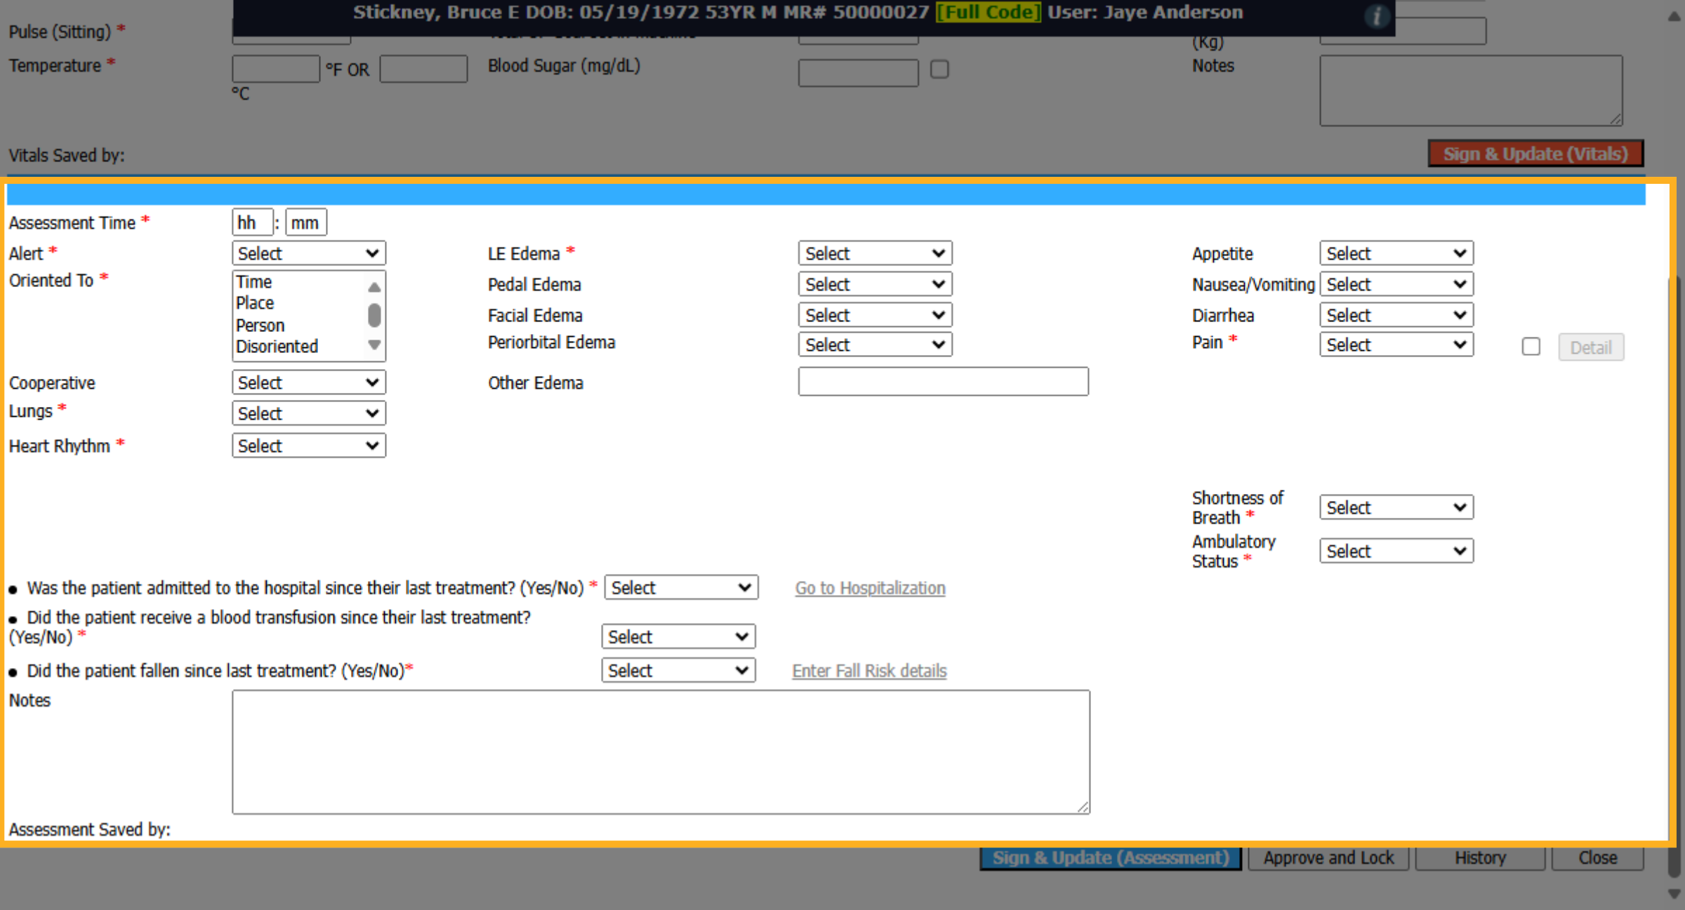Expand the Periorbital Edema dropdown
Image resolution: width=1685 pixels, height=910 pixels.
pos(875,344)
